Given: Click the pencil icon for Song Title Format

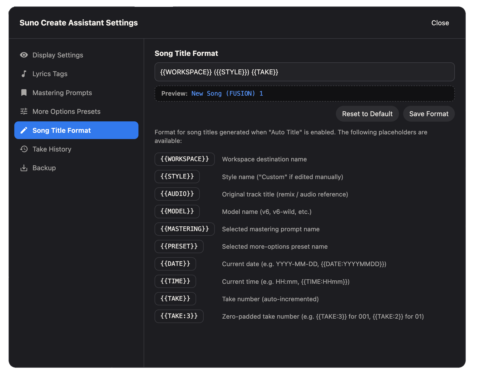Looking at the screenshot, I should 24,130.
